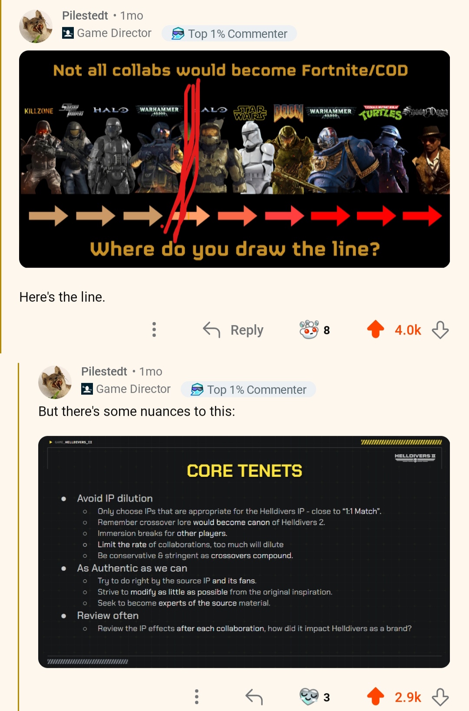Tap reply arrow under Core Tenets comment

click(254, 697)
